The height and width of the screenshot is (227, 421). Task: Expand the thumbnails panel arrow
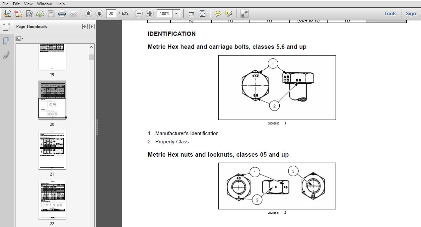click(x=92, y=27)
